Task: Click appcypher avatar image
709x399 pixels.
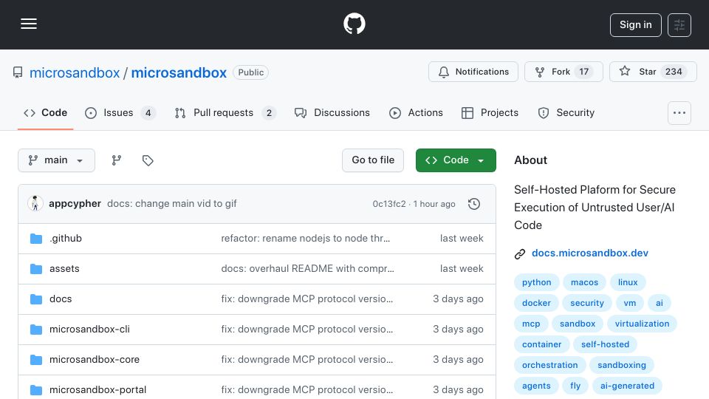Action: (35, 204)
